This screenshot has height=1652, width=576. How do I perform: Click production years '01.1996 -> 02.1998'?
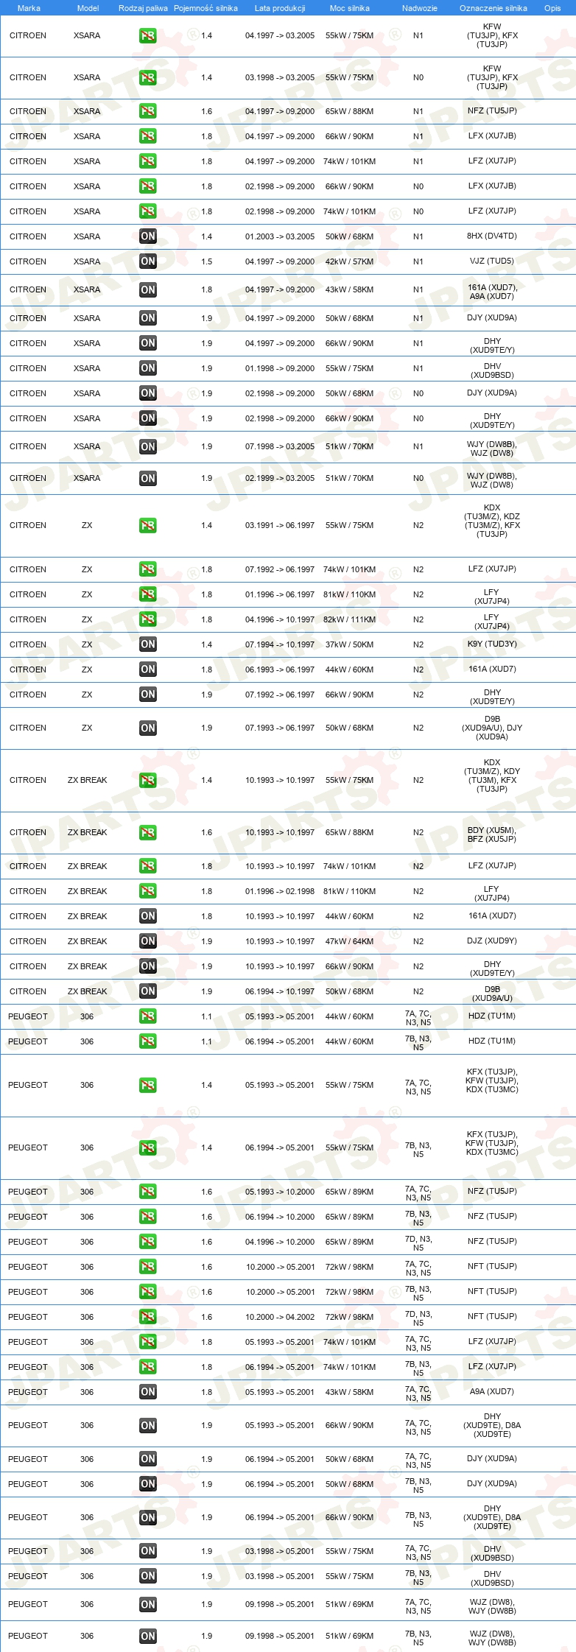[280, 891]
